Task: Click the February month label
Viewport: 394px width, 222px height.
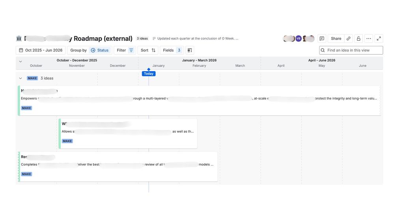Action: [199, 66]
